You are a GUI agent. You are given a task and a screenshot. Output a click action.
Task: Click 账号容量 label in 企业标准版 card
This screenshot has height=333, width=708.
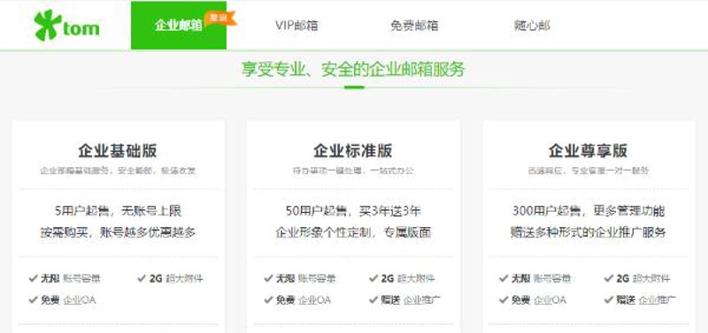[317, 279]
